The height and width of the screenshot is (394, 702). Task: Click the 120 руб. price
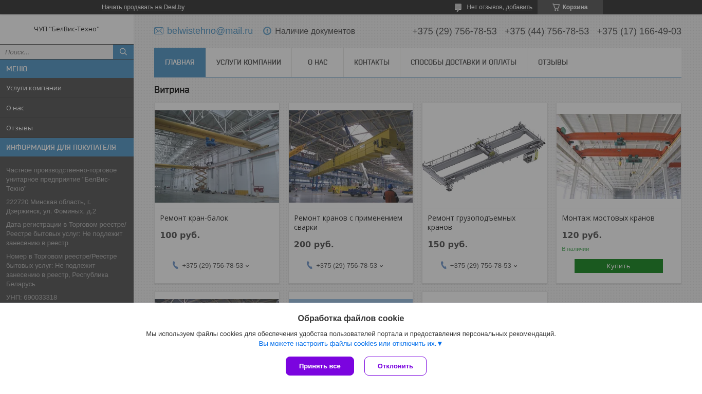(582, 235)
